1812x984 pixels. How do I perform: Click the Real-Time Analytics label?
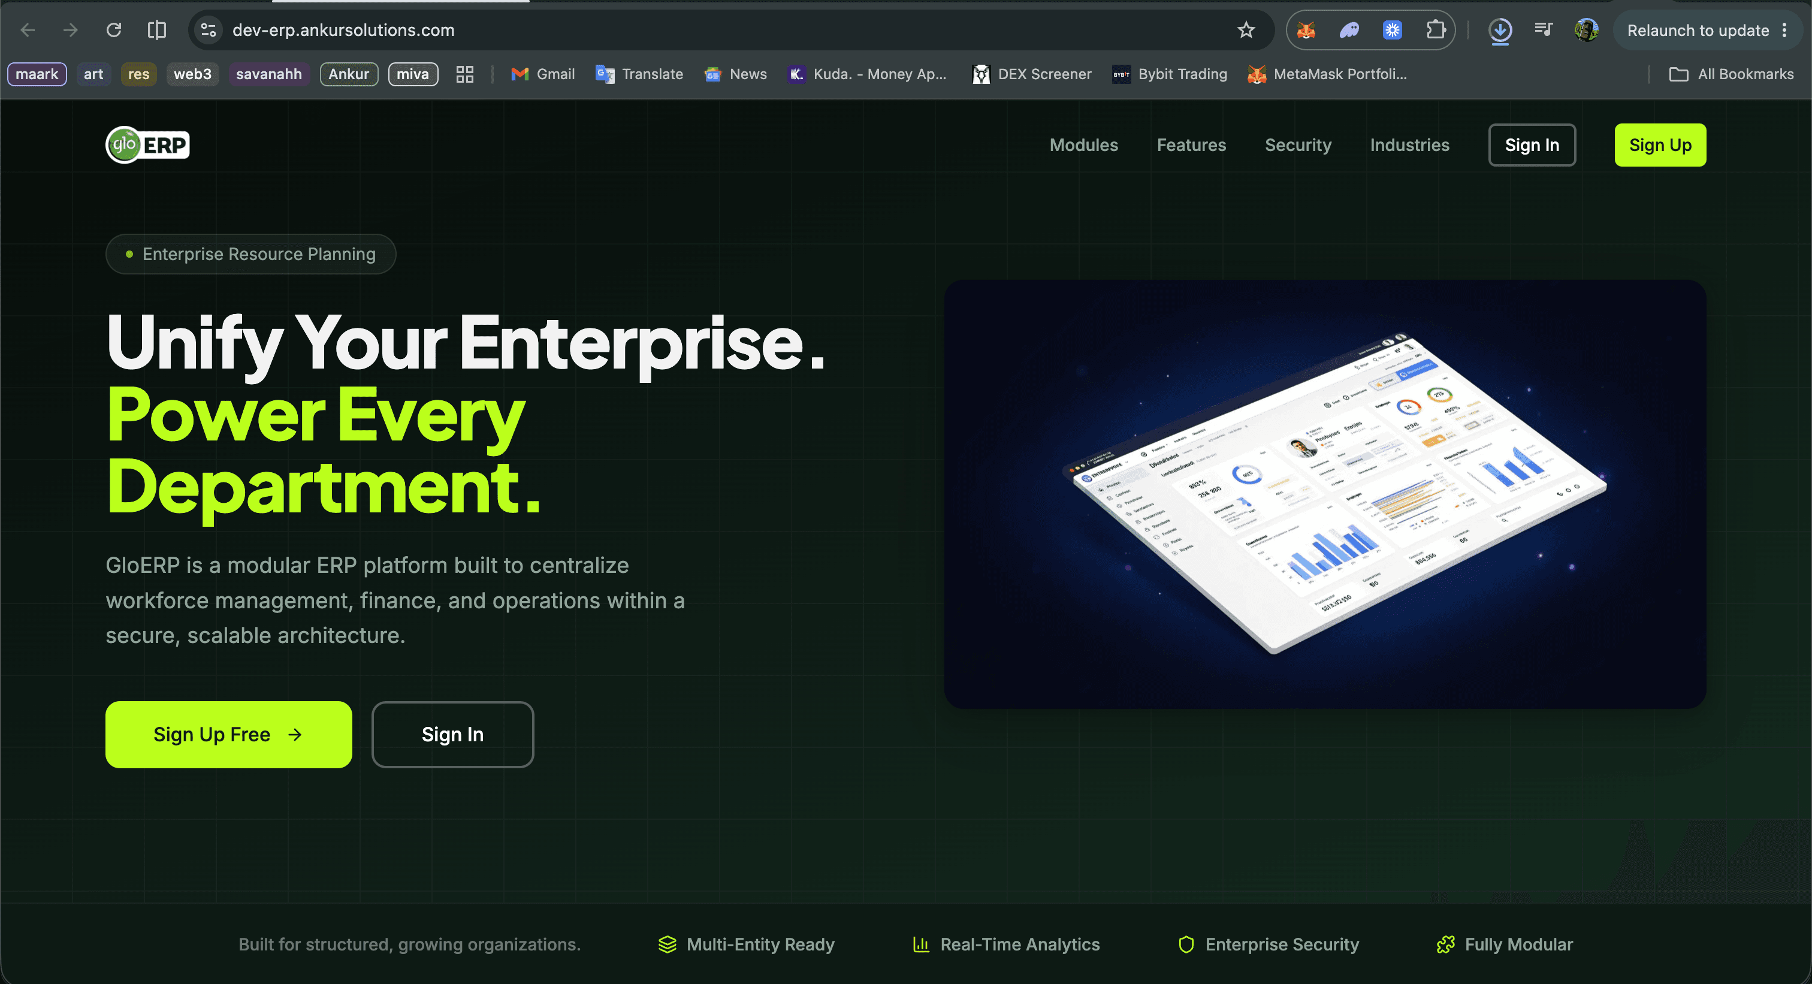(x=1020, y=944)
